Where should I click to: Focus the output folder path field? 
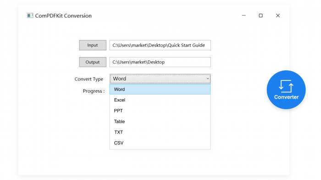pos(160,62)
